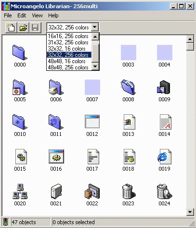Click the New library toolbar icon

coord(11,27)
